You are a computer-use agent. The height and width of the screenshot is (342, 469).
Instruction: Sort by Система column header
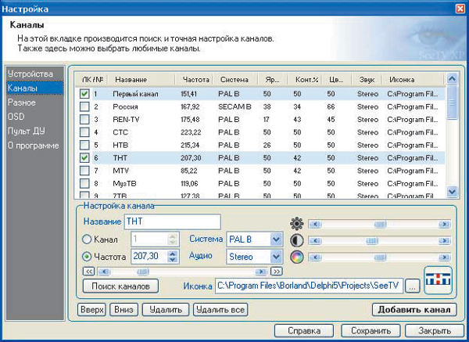tap(236, 80)
